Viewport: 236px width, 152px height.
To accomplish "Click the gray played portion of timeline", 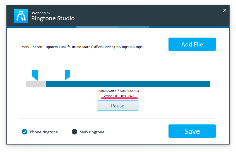I will (x=36, y=84).
